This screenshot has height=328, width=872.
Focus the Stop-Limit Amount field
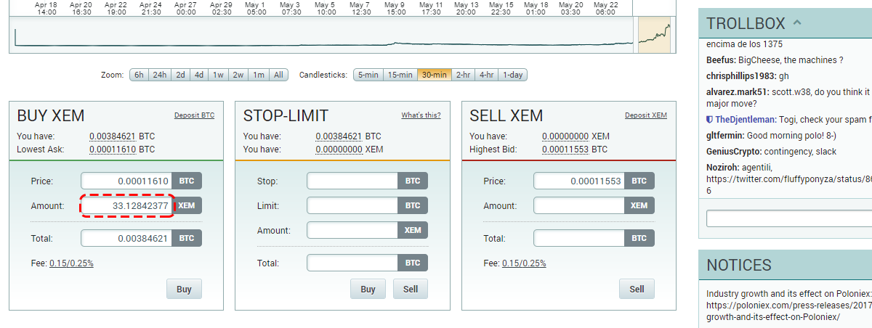tap(352, 231)
